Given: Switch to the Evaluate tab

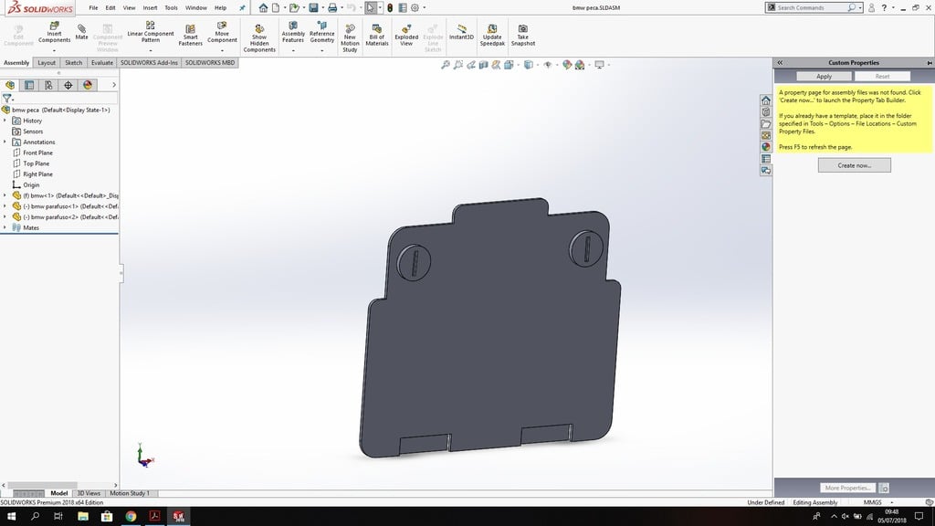Looking at the screenshot, I should click(x=101, y=63).
